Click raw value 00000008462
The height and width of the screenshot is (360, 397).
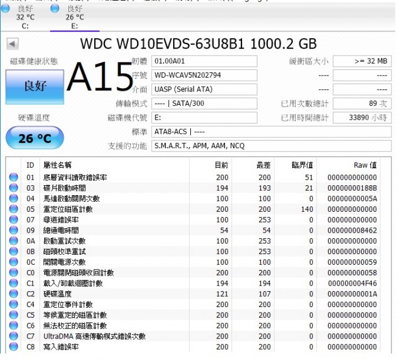352,230
